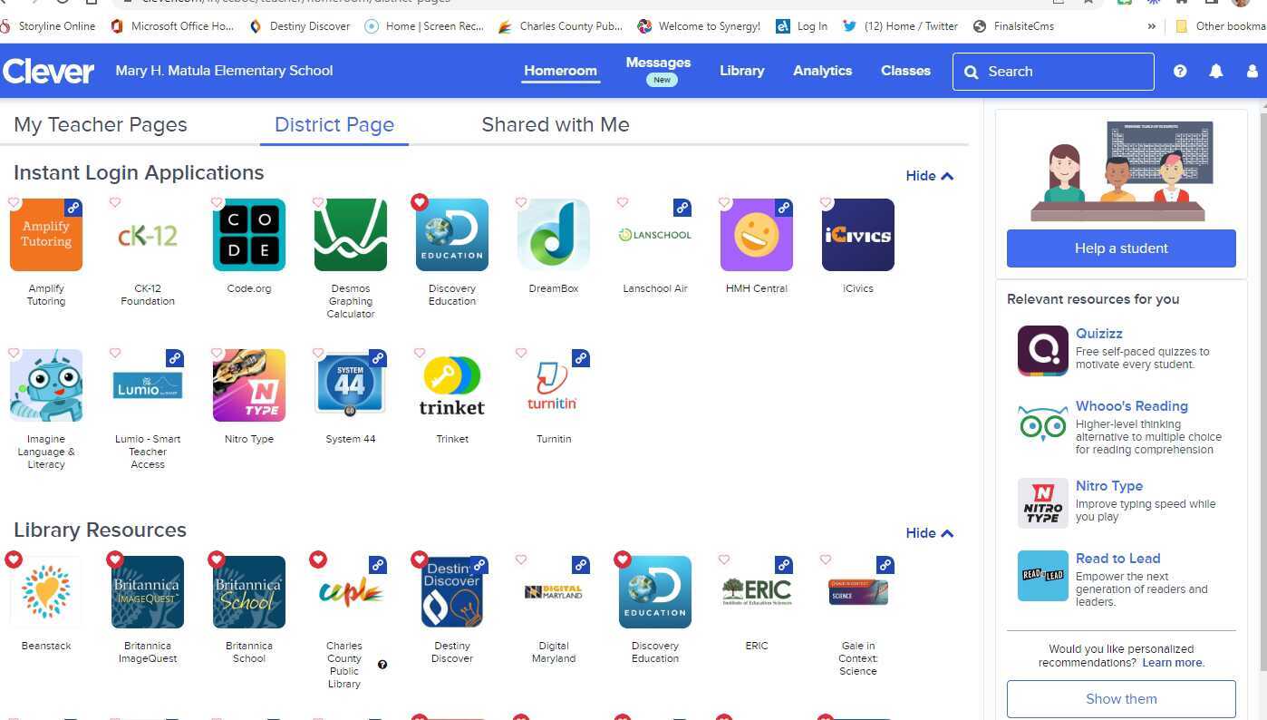Open the notifications bell icon
This screenshot has width=1267, height=720.
coord(1216,71)
